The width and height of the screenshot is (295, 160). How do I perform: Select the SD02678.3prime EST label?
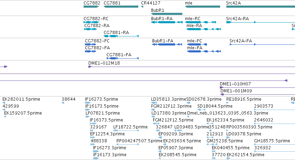click(204, 99)
